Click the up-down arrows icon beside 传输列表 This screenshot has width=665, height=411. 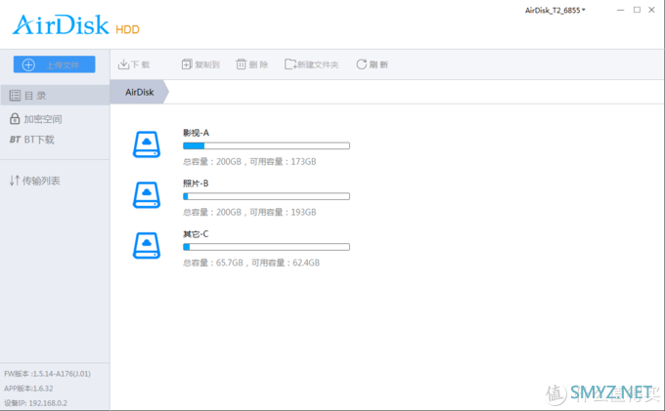tap(15, 181)
